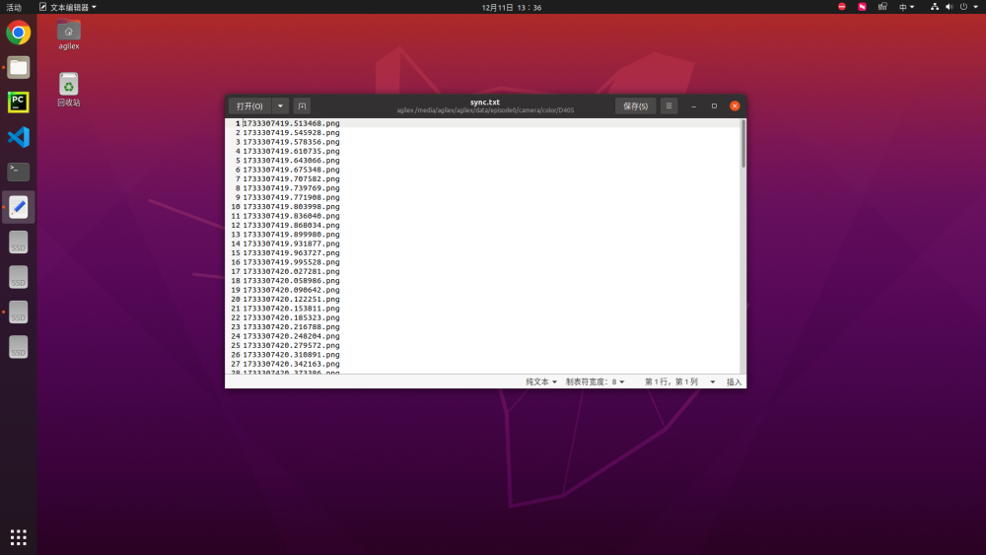Open the gedit hamburger menu
Image resolution: width=986 pixels, height=555 pixels.
point(669,105)
